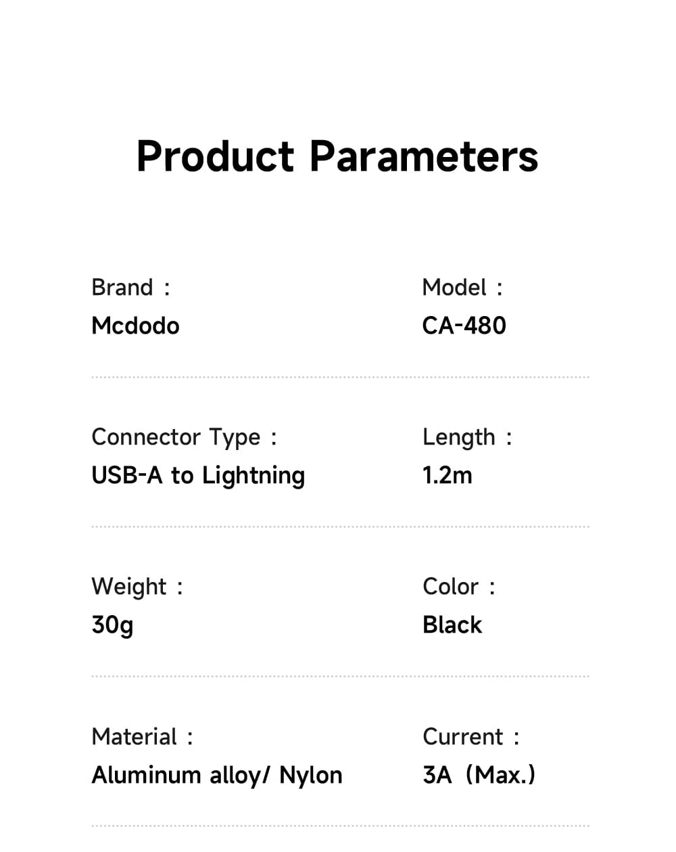Click the Mcdodo brand name
Screen dimensions: 676x852
click(x=135, y=326)
